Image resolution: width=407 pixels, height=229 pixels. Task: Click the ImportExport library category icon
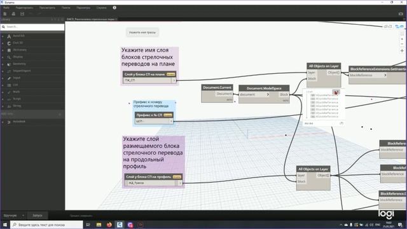pos(9,71)
